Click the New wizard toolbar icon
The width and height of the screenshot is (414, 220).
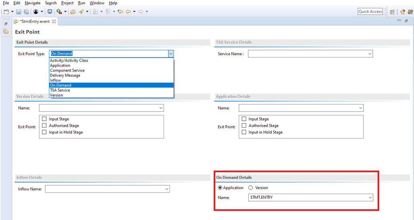[6, 12]
